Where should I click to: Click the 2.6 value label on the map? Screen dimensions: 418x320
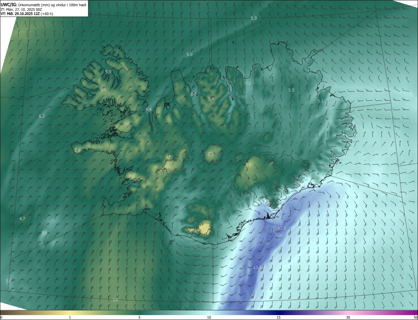coord(77,150)
